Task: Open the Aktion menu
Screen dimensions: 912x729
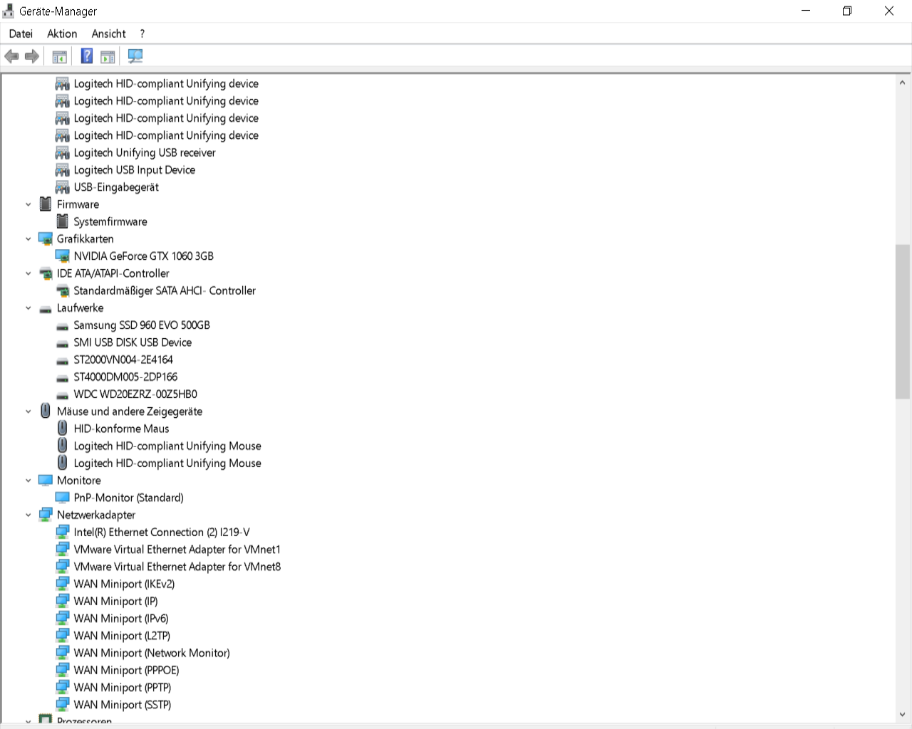Action: 62,33
